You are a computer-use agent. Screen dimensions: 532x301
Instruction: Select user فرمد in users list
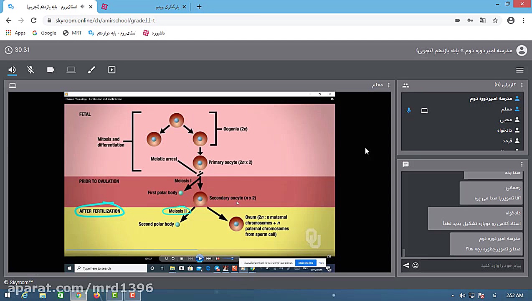click(462, 141)
